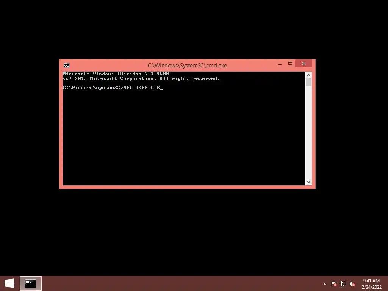The width and height of the screenshot is (388, 291).
Task: Minimize the cmd.exe window
Action: (280, 64)
